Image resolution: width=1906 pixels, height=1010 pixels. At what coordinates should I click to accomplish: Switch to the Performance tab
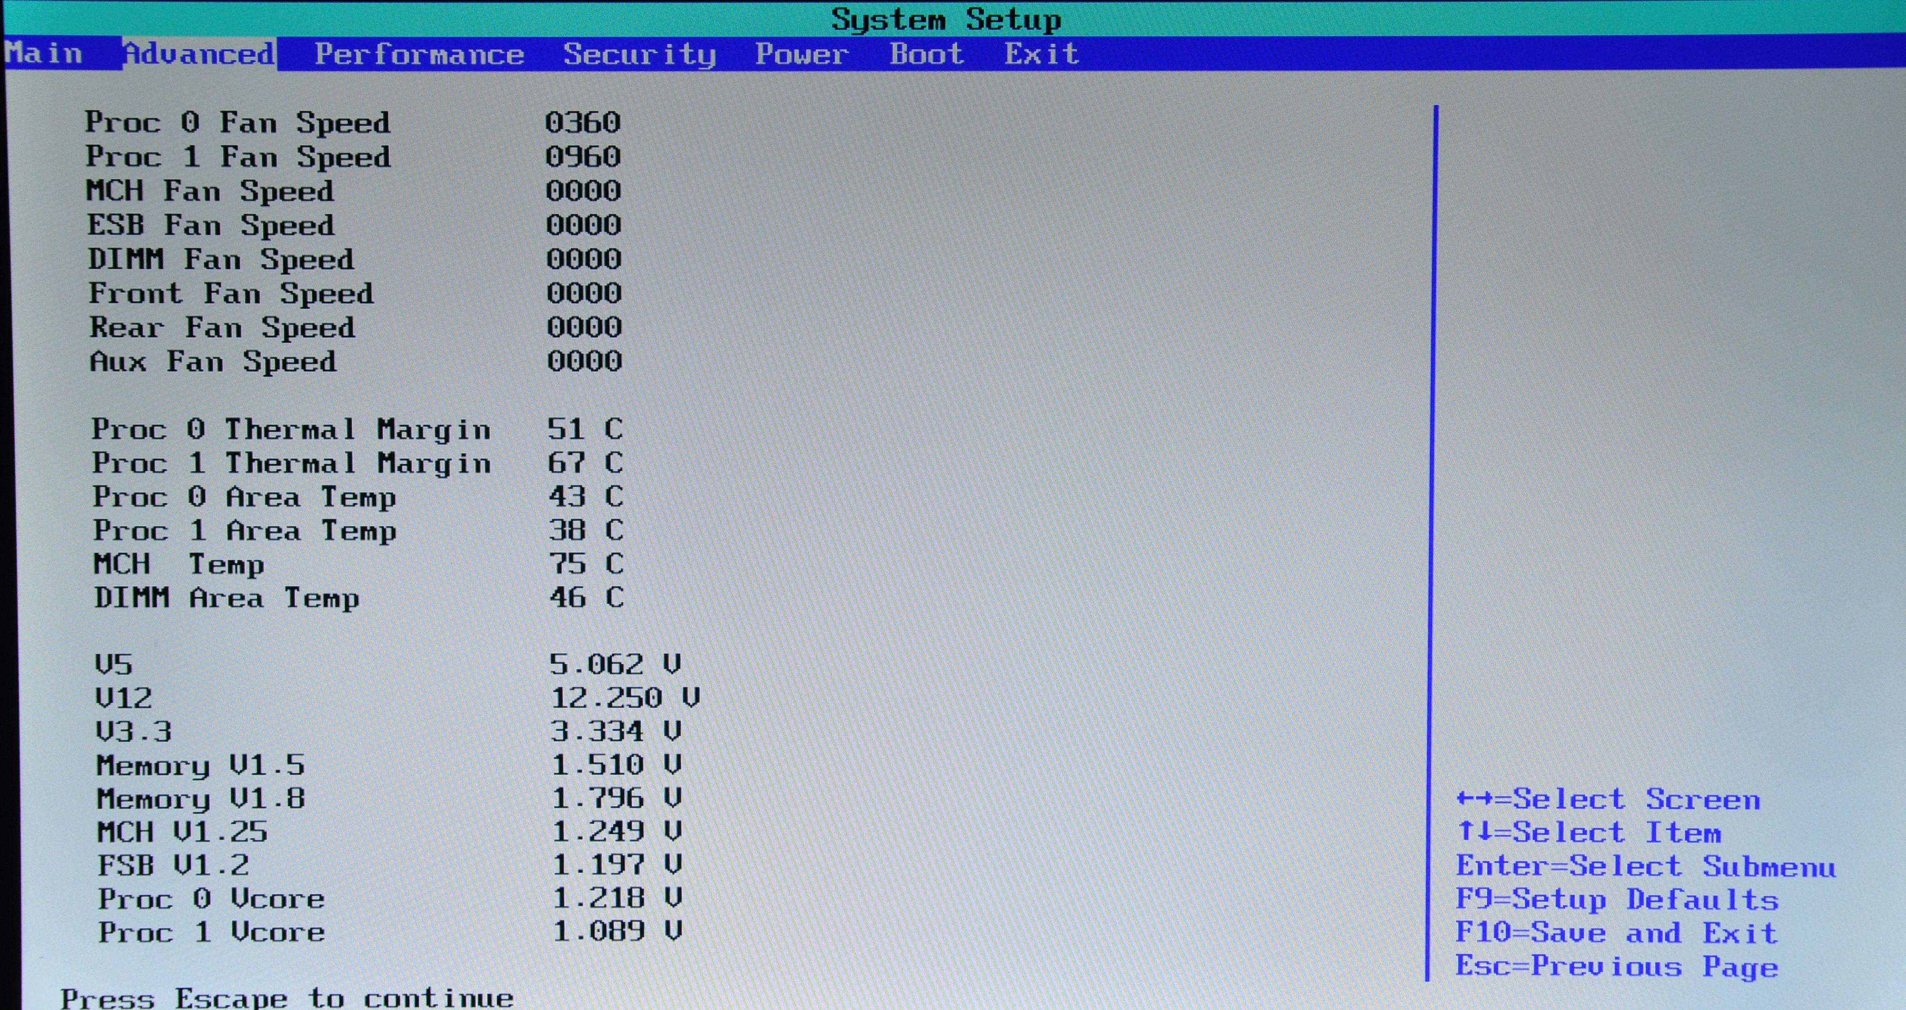[x=419, y=54]
